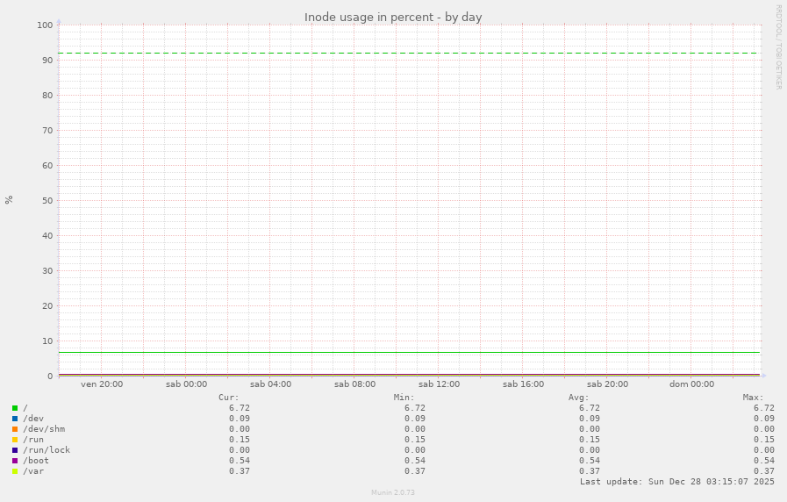Click the Min value 0.54 for /boot
787x502 pixels.
415,461
